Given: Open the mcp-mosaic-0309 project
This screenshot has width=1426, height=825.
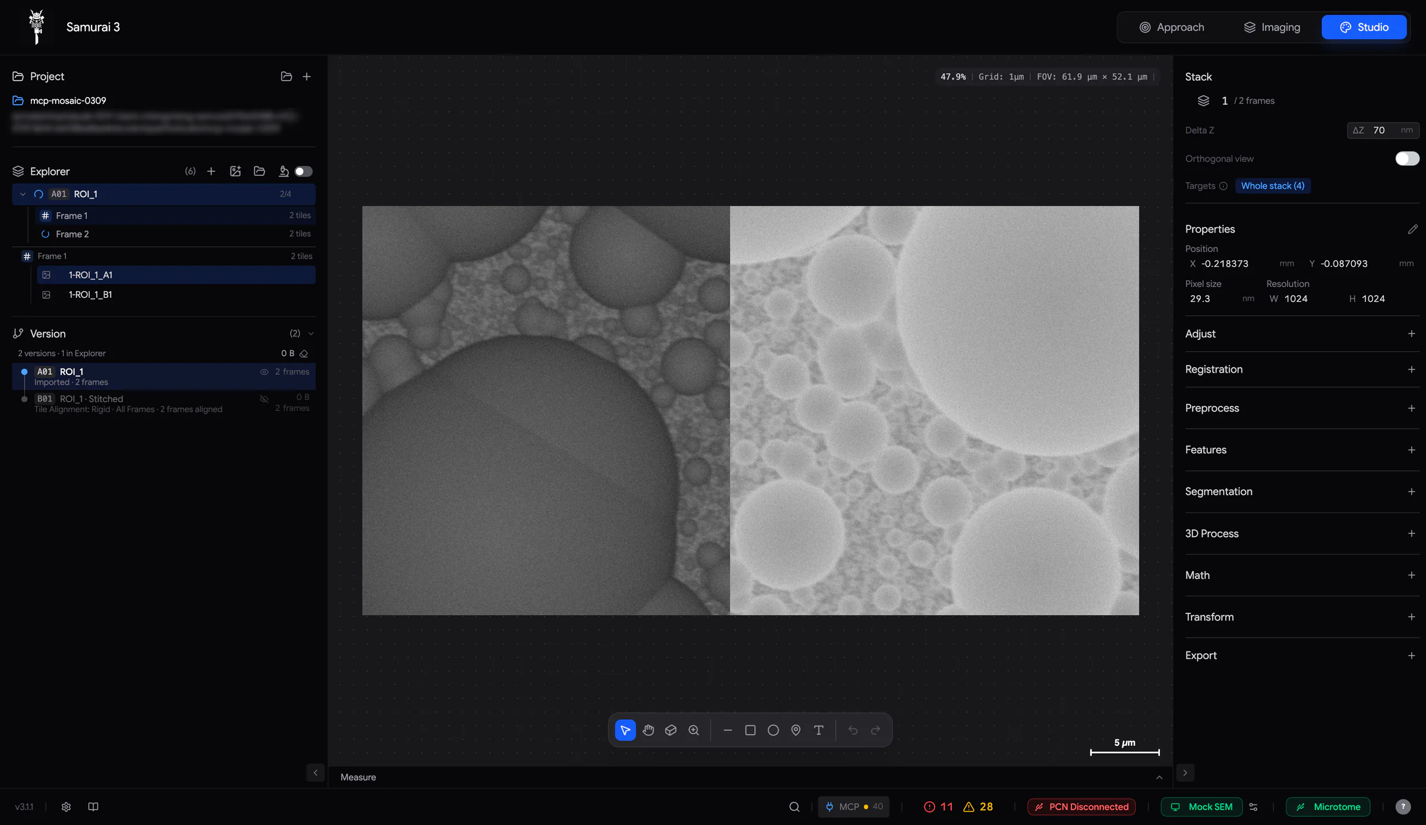Looking at the screenshot, I should point(68,100).
